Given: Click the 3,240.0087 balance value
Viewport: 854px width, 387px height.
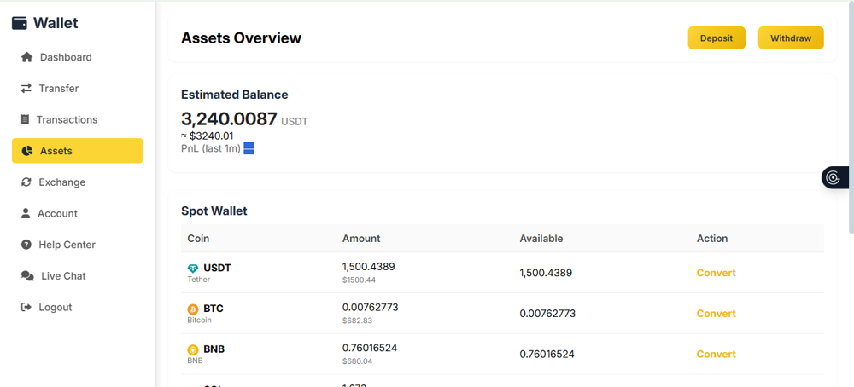Looking at the screenshot, I should tap(229, 119).
